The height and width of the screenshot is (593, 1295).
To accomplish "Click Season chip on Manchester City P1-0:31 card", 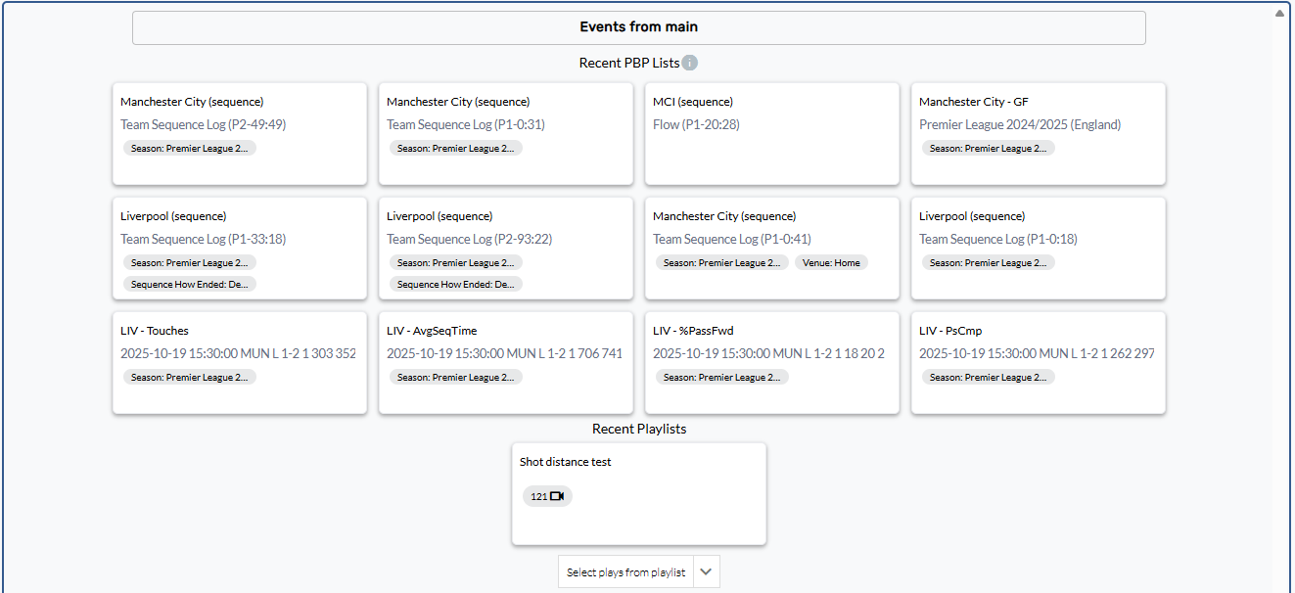I will 456,148.
